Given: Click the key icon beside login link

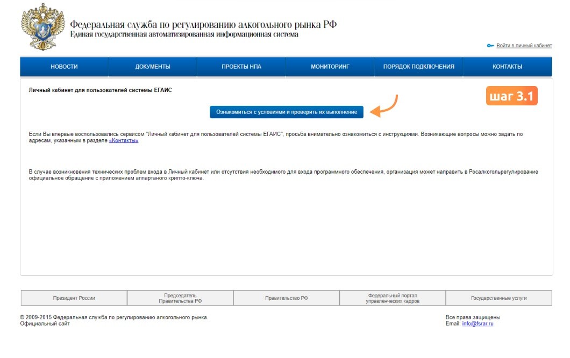Looking at the screenshot, I should point(490,46).
